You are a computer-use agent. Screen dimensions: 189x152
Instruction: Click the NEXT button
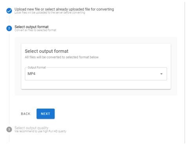(x=45, y=114)
